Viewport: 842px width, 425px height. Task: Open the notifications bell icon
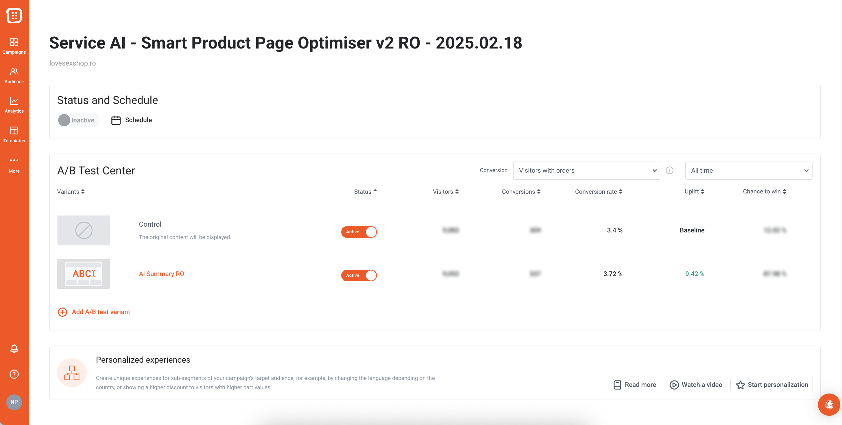click(x=14, y=348)
